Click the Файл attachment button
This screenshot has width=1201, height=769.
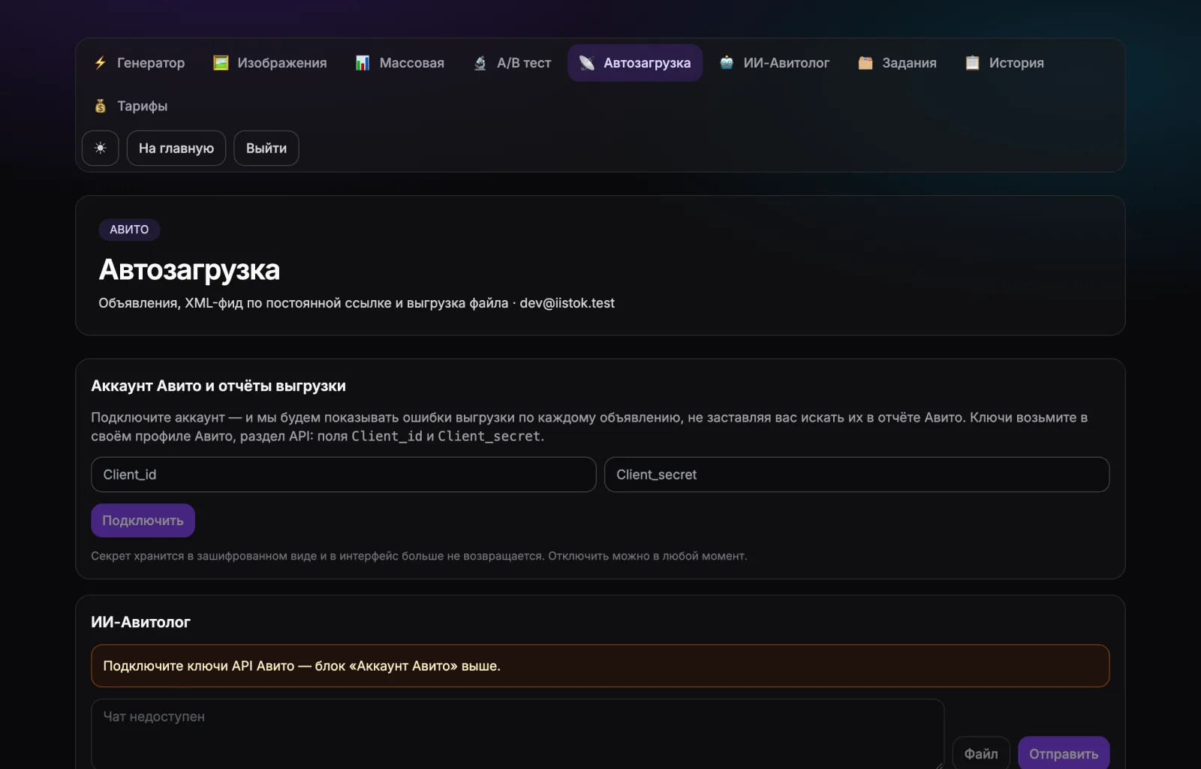point(981,753)
